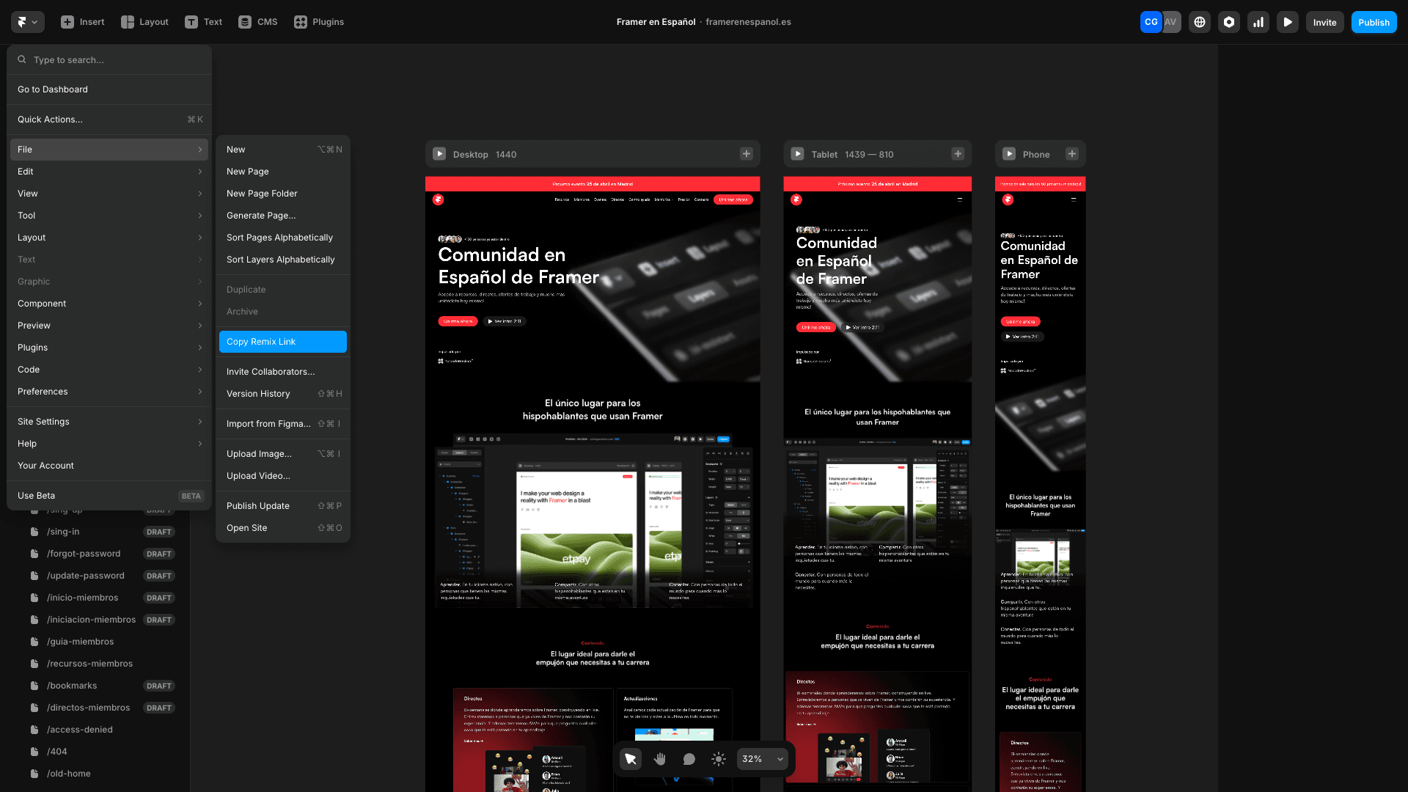The height and width of the screenshot is (792, 1408).
Task: Expand the Preferences submenu
Action: [x=109, y=392]
